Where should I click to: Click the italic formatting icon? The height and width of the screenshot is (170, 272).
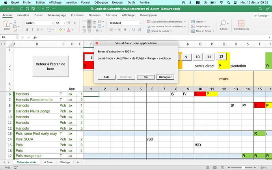click(x=33, y=30)
